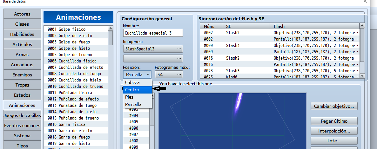Go to the Artículos tab

click(22, 44)
